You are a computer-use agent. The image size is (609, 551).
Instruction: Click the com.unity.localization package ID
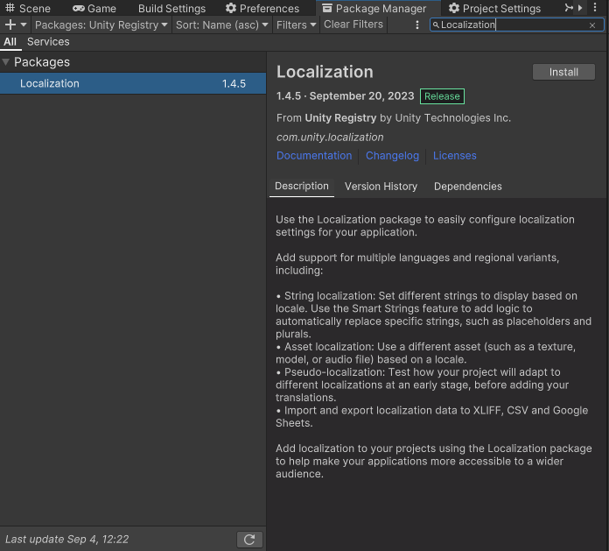pos(330,137)
